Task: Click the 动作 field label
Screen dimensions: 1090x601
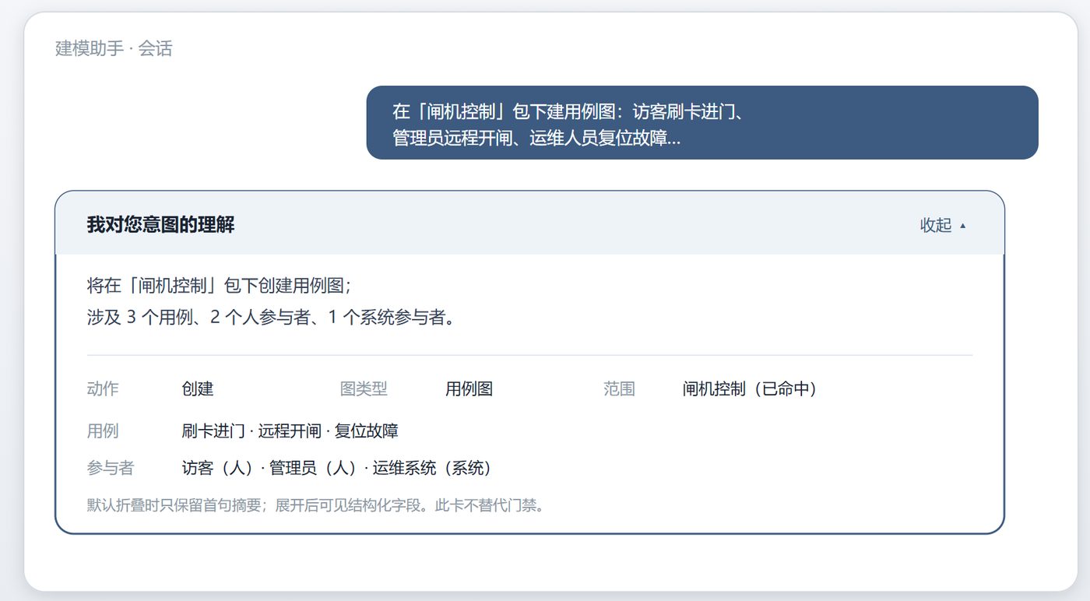Action: [x=103, y=388]
